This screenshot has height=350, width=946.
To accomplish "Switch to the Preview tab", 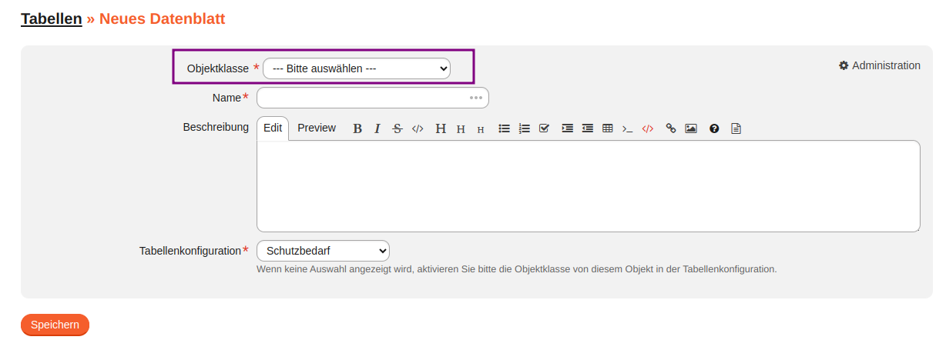I will point(317,128).
